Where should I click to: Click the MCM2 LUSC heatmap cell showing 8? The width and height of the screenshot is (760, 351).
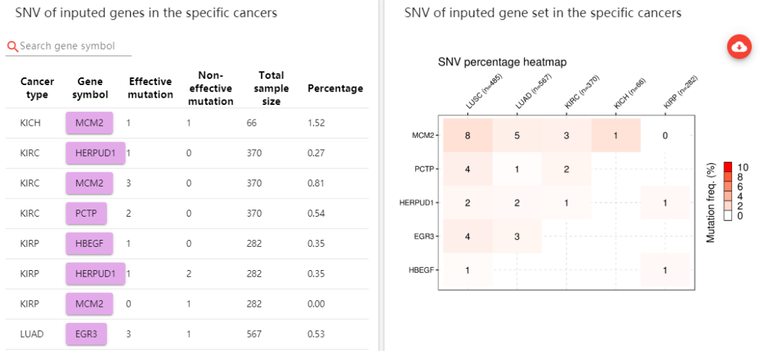tap(467, 135)
